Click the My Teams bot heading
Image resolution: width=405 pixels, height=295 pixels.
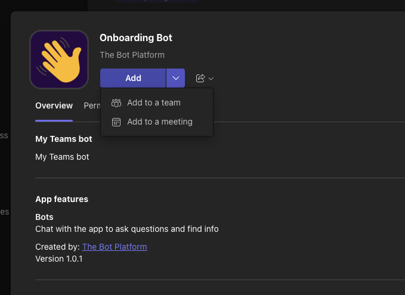[x=64, y=139]
